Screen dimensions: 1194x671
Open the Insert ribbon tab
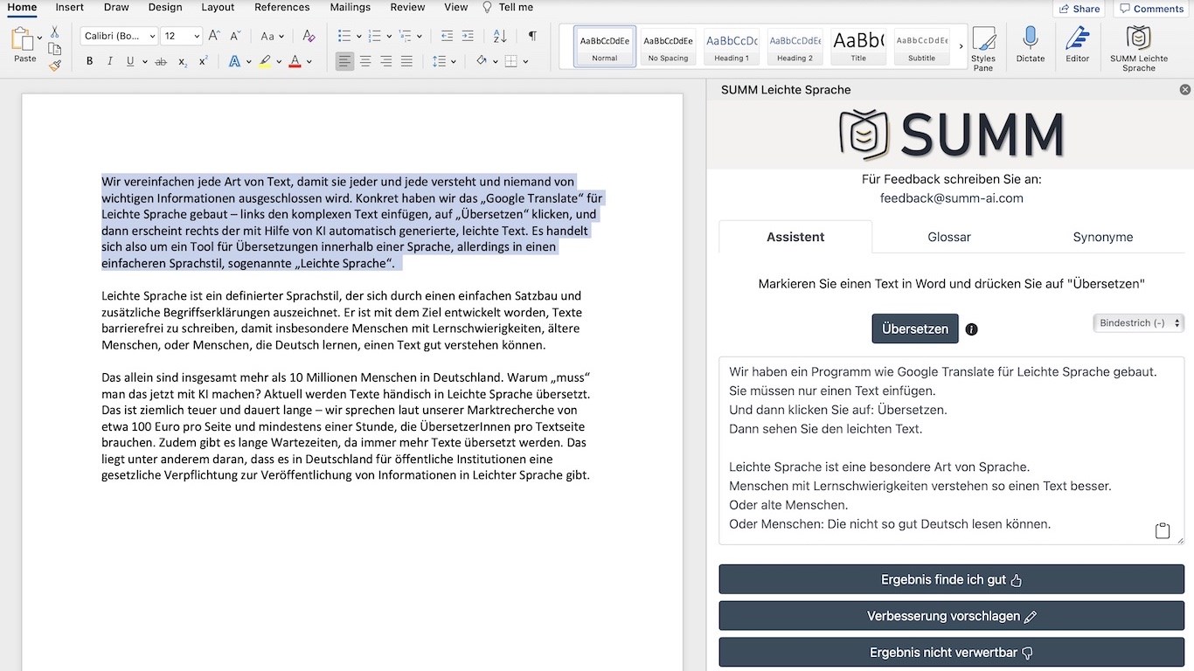pyautogui.click(x=70, y=7)
